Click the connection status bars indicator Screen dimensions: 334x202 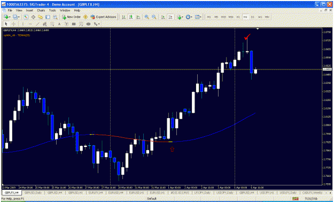295,199
